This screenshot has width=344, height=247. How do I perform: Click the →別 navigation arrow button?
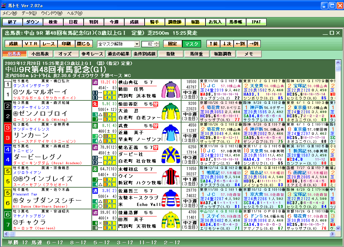tap(253, 44)
